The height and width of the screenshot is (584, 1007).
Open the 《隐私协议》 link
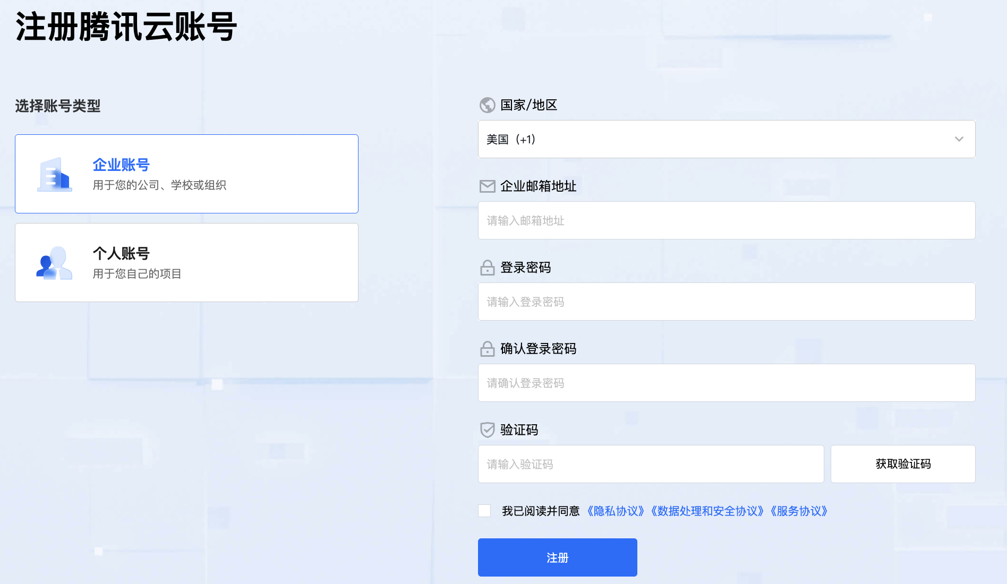click(x=616, y=511)
